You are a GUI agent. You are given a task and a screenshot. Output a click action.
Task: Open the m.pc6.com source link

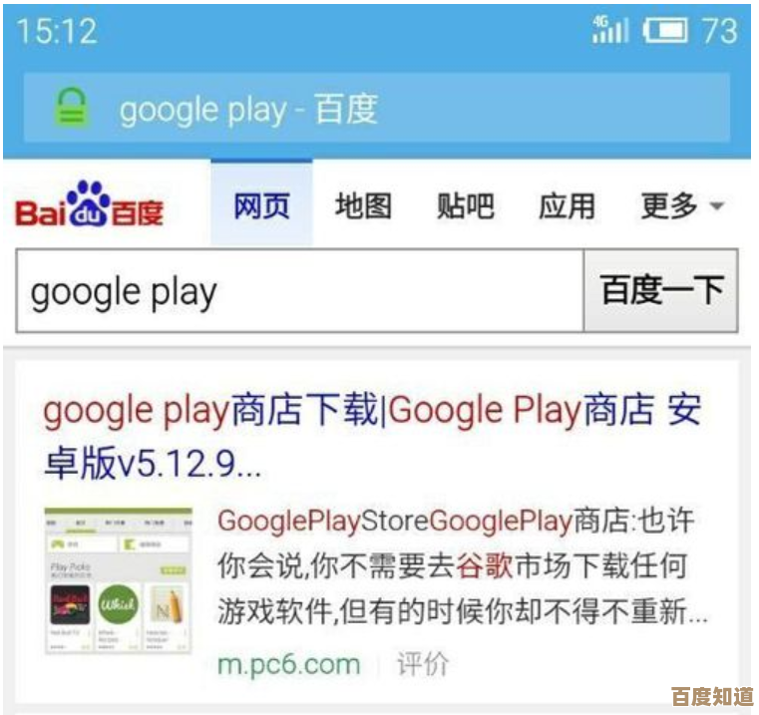[289, 664]
